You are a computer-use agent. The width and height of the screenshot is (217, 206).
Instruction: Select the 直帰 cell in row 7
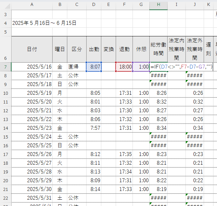click(x=76, y=67)
